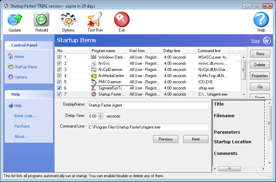Click the Previous button
The image size is (276, 182).
pos(166,139)
